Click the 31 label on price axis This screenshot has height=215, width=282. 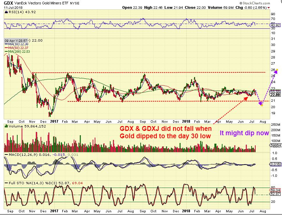pyautogui.click(x=273, y=39)
